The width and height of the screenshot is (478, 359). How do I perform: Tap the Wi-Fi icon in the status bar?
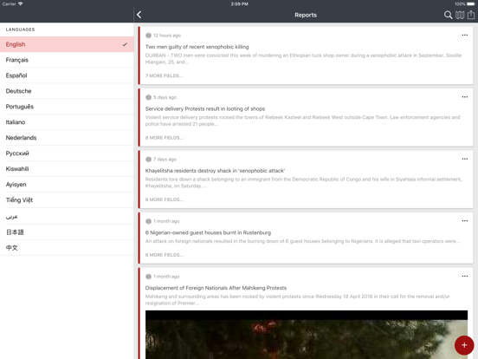[x=21, y=4]
